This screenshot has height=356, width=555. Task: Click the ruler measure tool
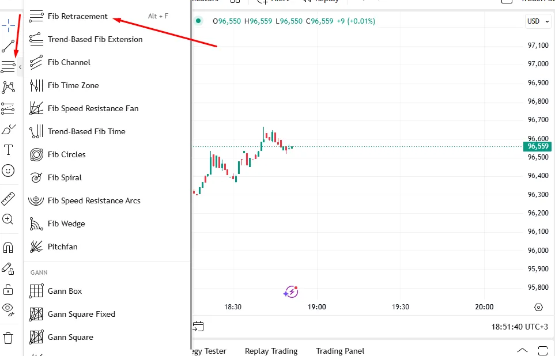click(8, 199)
